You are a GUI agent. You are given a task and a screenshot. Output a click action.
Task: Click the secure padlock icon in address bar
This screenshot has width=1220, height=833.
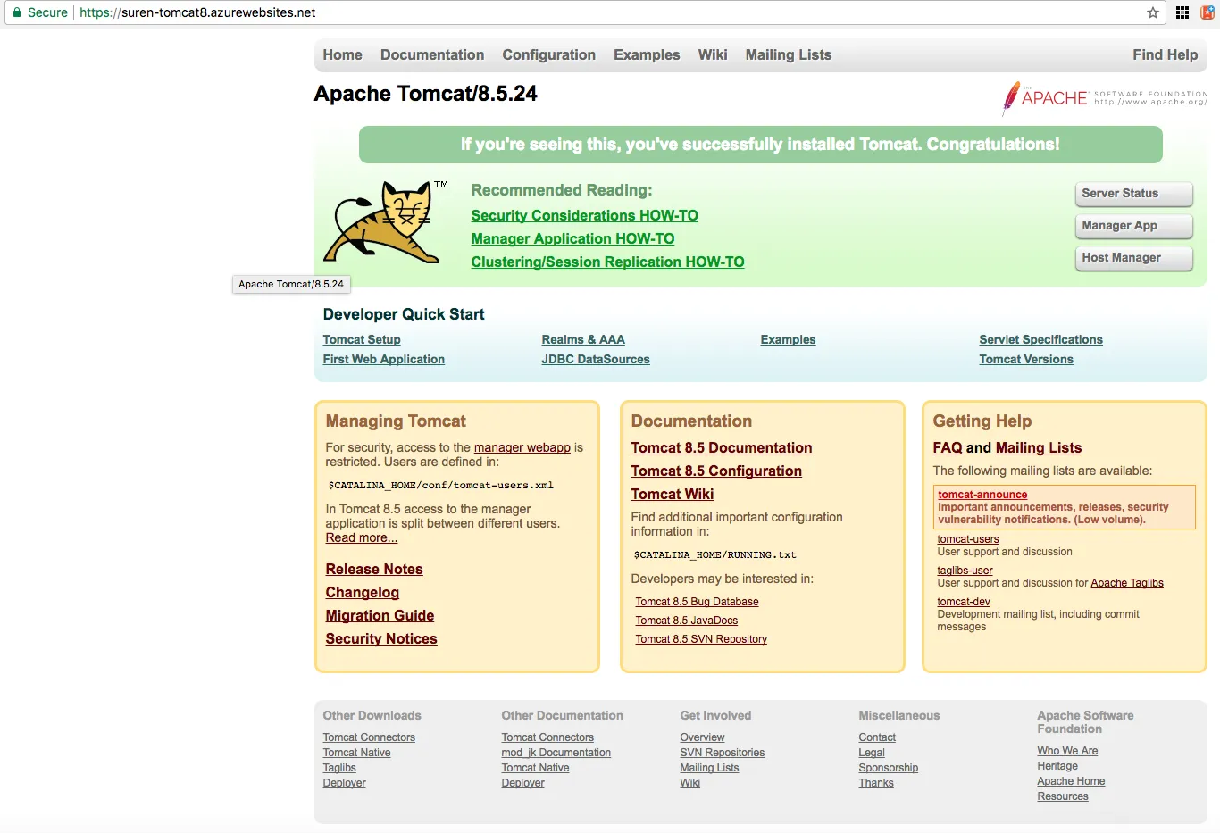[x=17, y=12]
